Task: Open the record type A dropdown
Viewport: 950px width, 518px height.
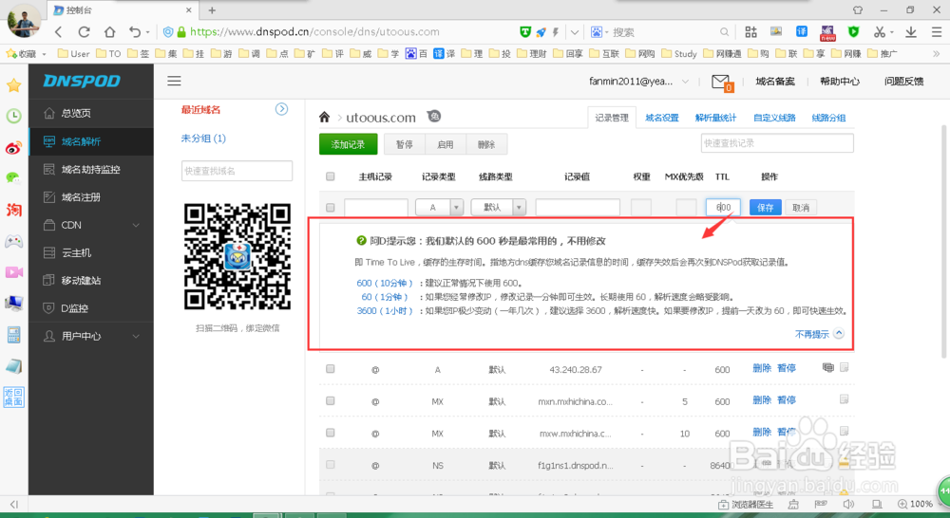Action: point(440,208)
